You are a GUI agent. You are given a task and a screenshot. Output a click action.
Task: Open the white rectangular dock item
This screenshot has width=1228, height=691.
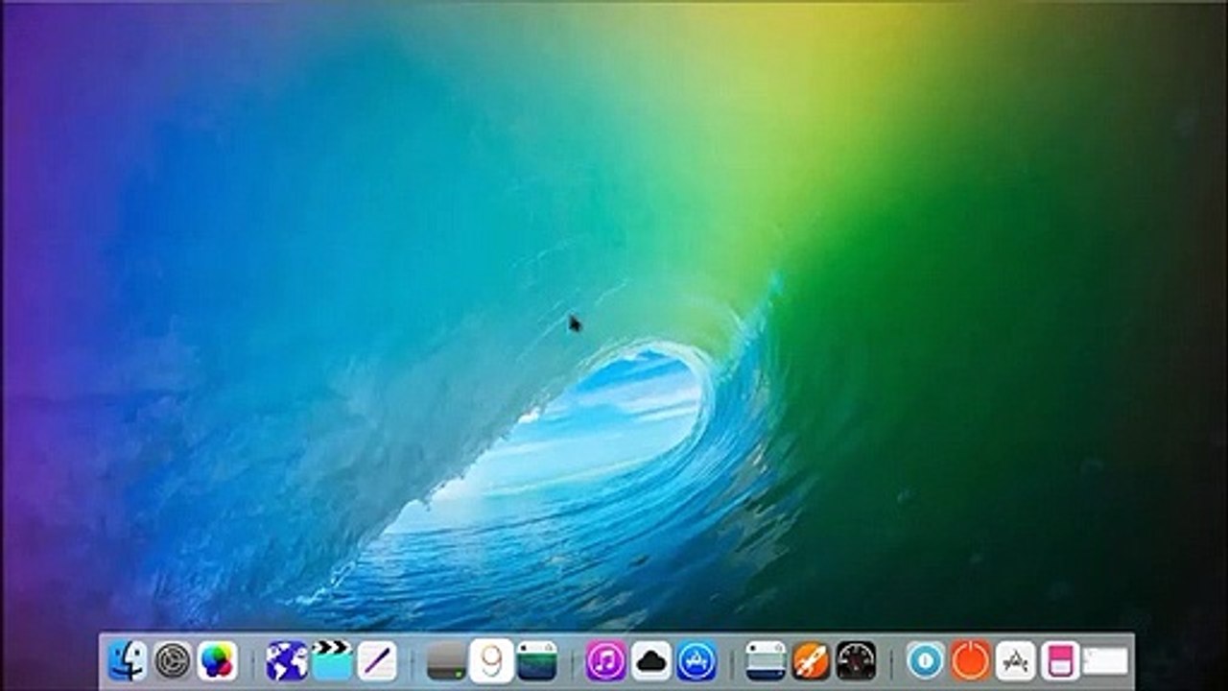pyautogui.click(x=1105, y=660)
